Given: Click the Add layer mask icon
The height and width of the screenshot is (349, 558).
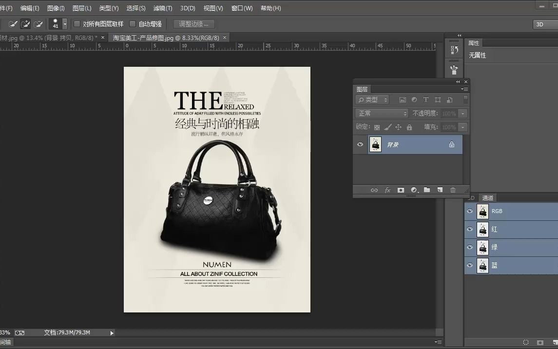Looking at the screenshot, I should (x=401, y=190).
